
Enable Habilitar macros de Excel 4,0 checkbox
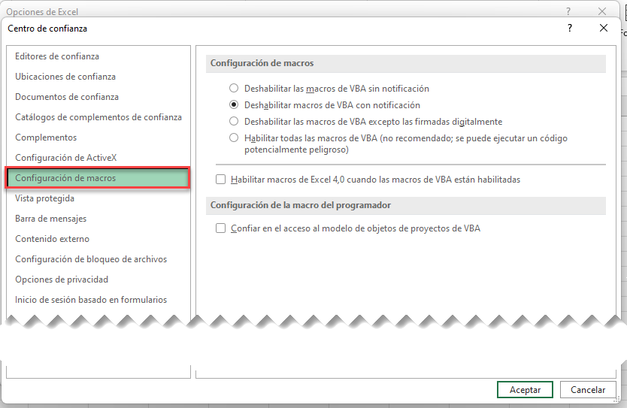[x=221, y=180]
